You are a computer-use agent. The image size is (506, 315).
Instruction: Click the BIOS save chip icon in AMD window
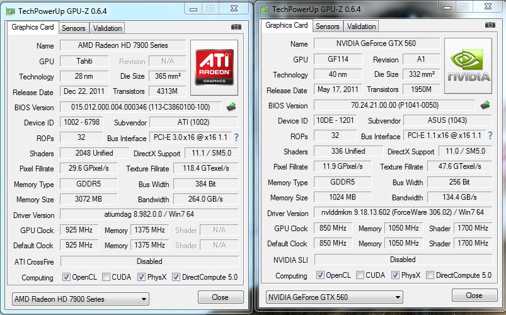tap(231, 107)
